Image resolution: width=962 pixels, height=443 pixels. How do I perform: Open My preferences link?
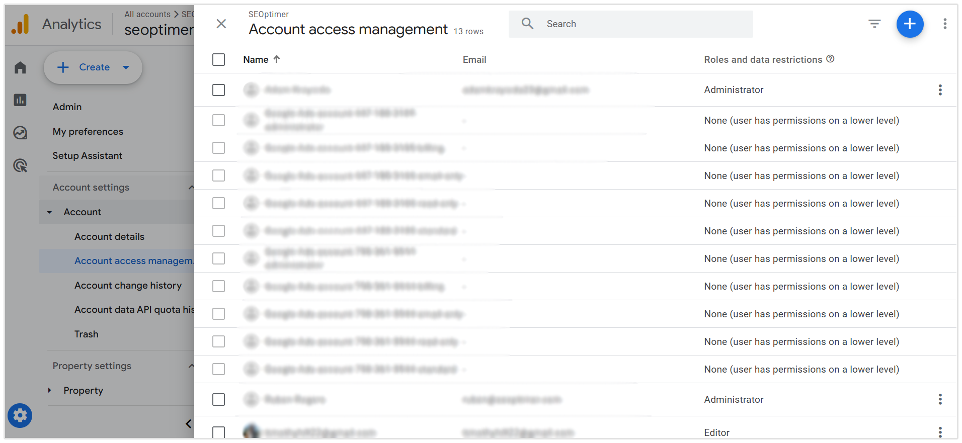point(88,131)
